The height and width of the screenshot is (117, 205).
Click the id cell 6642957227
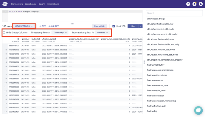(14, 107)
